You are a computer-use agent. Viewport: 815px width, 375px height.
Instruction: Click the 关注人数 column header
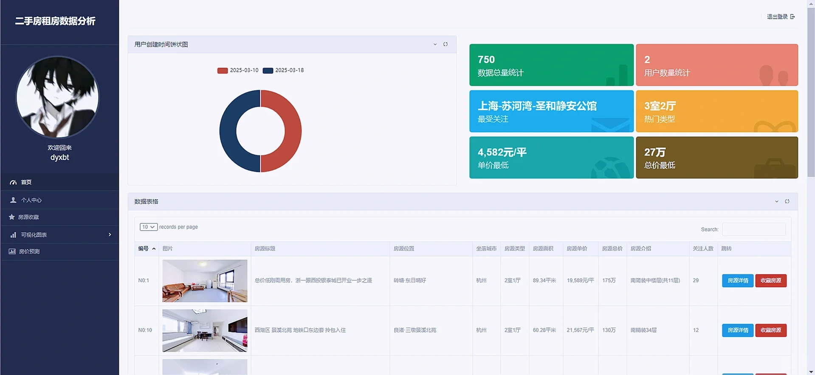(703, 248)
